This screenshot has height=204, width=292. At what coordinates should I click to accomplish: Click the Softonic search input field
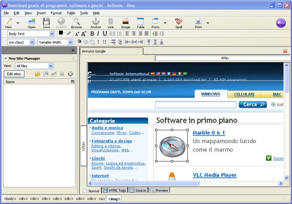[x=195, y=105]
